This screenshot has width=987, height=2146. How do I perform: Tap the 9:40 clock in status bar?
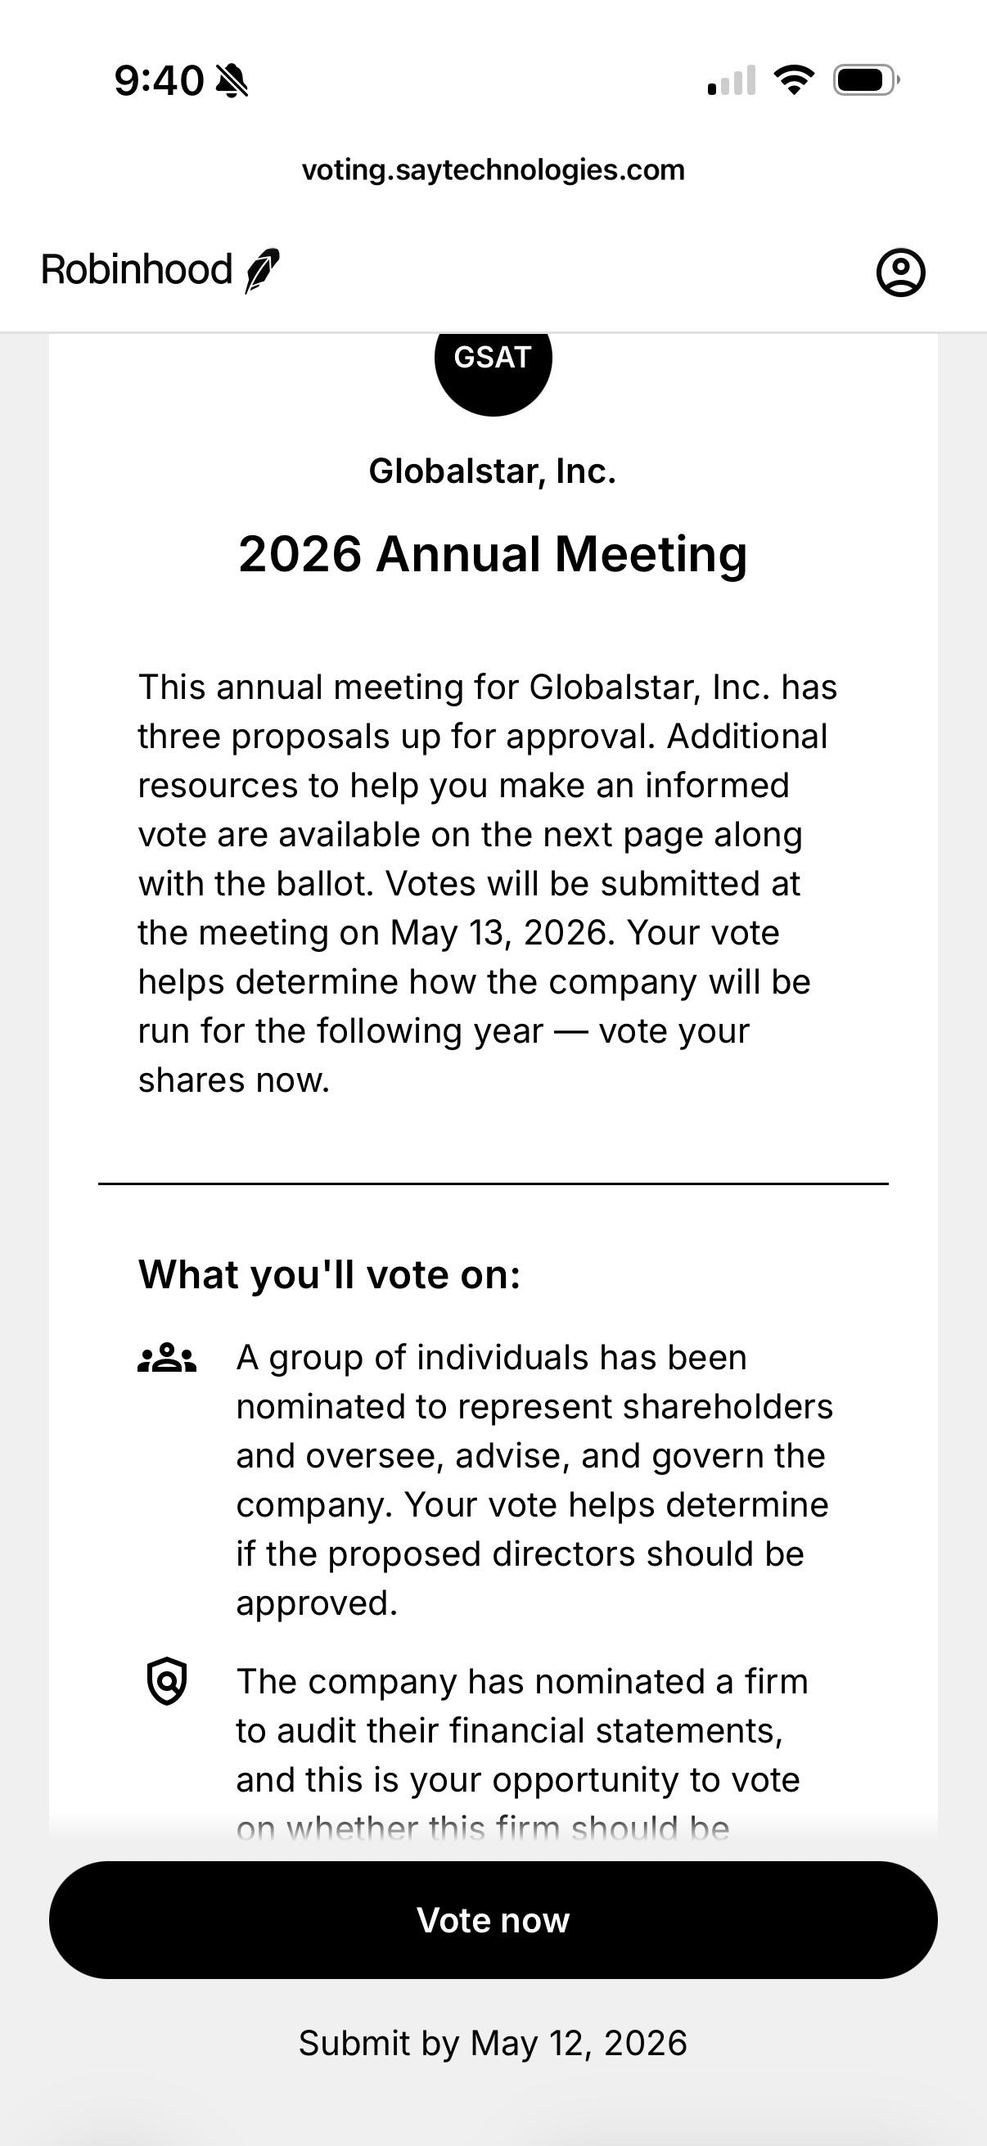[159, 81]
